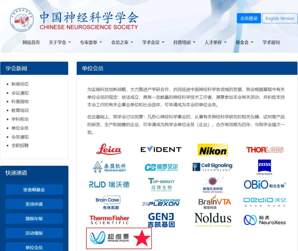This screenshot has height=251, width=298.
Task: Expand the 关于学会 dropdown menu
Action: 60,42
